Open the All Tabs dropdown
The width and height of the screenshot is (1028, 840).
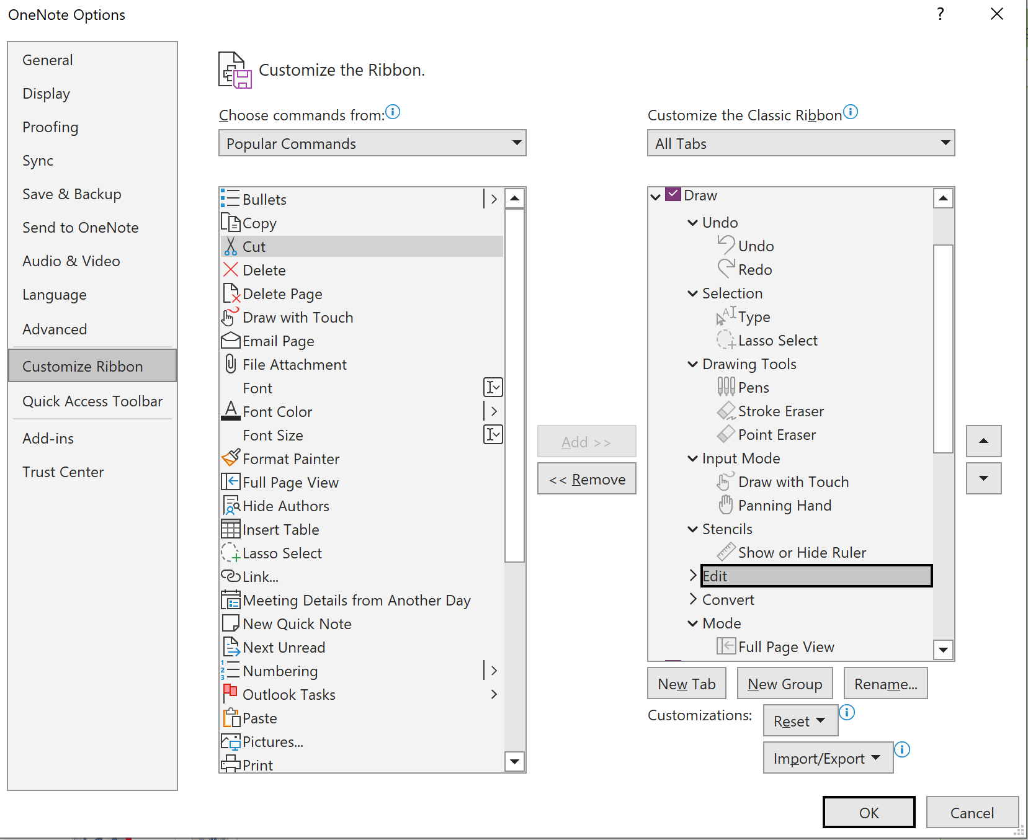click(945, 143)
